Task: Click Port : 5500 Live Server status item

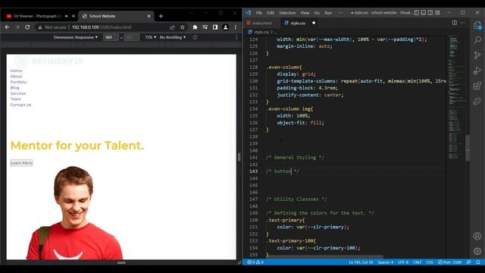Action: click(x=449, y=262)
